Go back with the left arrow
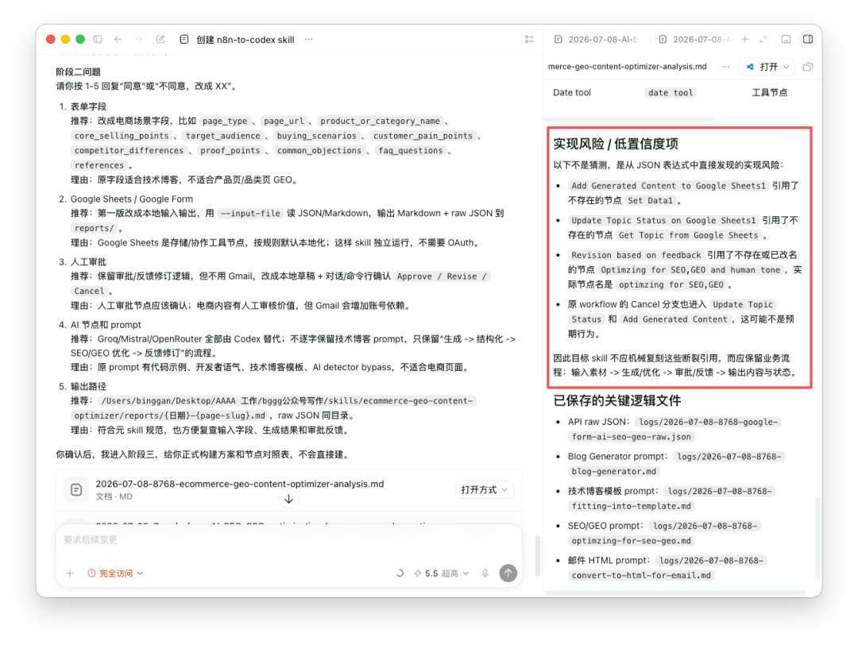 (x=118, y=39)
